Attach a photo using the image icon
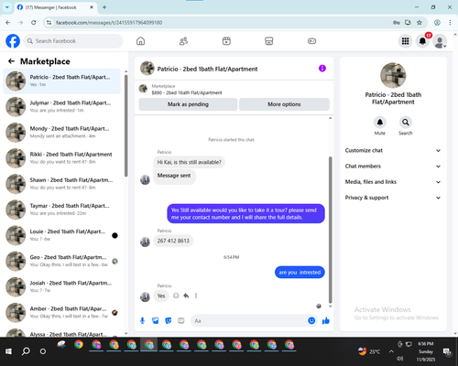 pyautogui.click(x=155, y=320)
